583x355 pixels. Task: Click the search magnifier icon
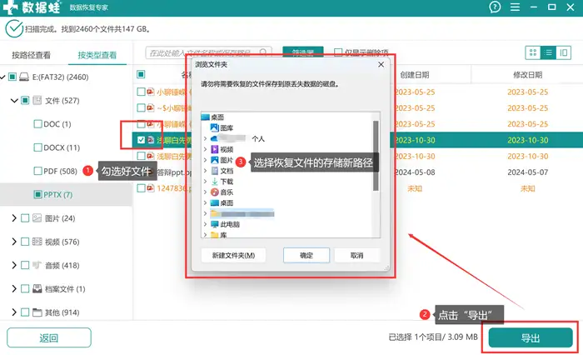[263, 52]
